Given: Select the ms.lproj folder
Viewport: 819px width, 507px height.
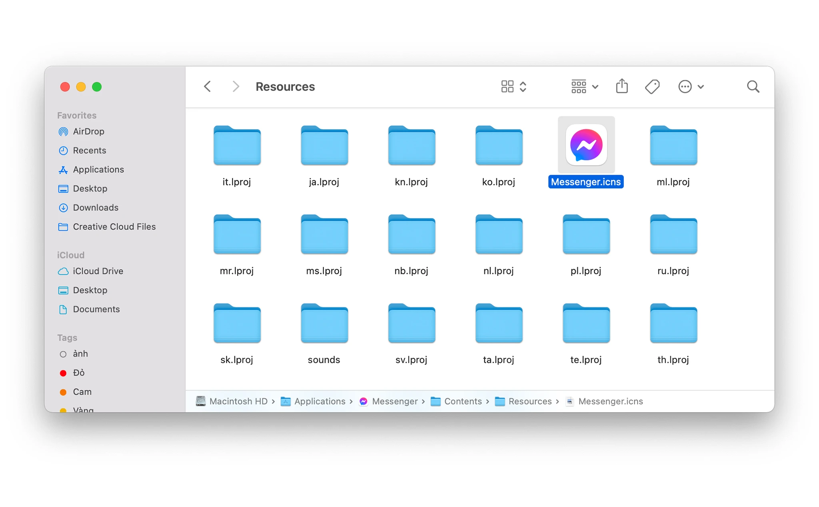Looking at the screenshot, I should click(x=324, y=234).
